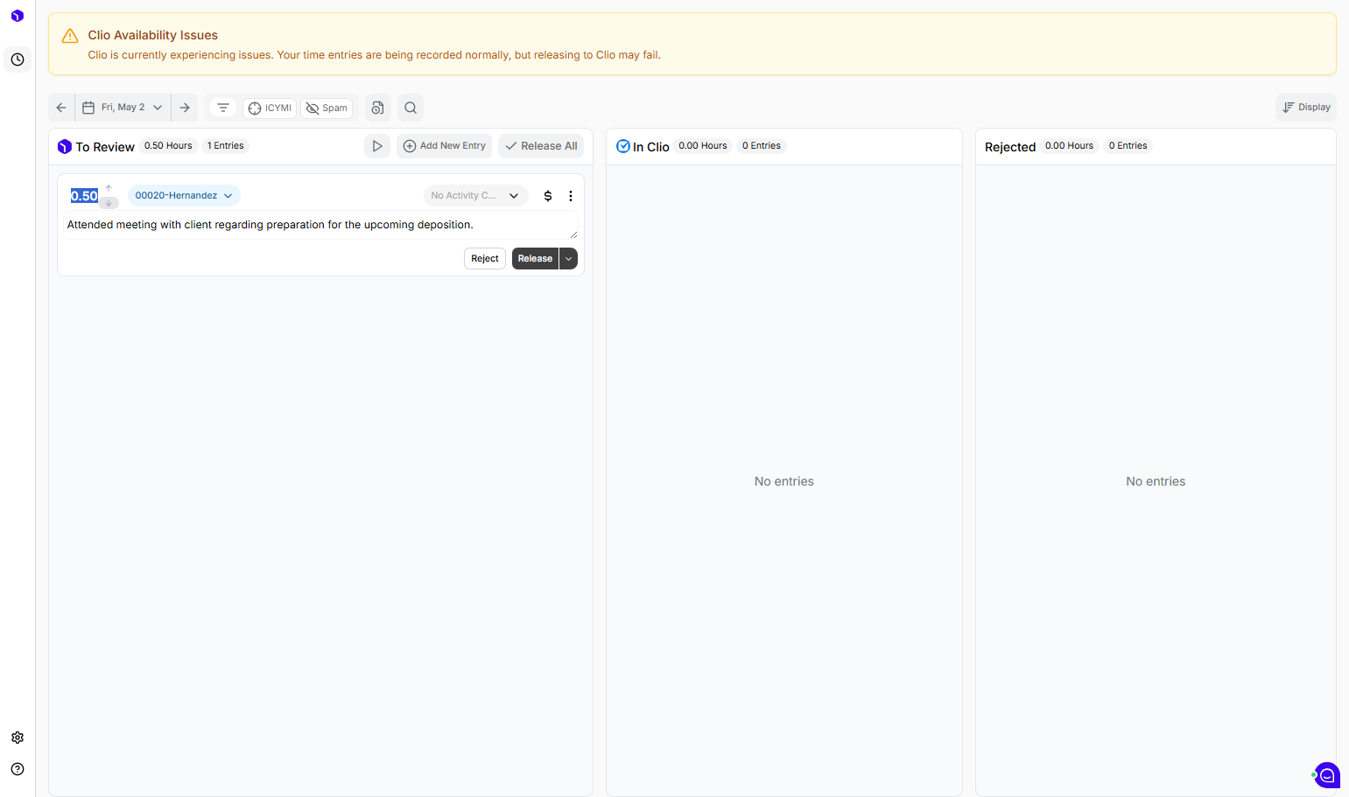The image size is (1349, 797).
Task: Open chat support bubble
Action: [x=1327, y=775]
